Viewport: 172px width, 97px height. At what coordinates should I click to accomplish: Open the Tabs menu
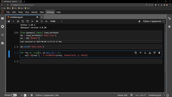pos(42,12)
